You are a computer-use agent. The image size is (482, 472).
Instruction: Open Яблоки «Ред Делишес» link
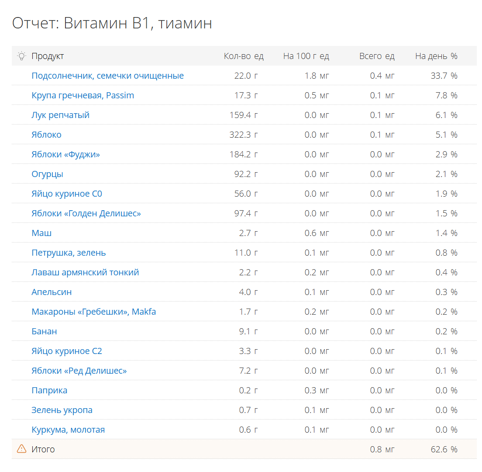(79, 371)
